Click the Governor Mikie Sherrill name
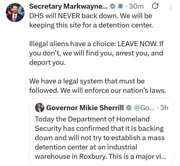Image resolution: width=180 pixels, height=166 pixels. [x=85, y=108]
